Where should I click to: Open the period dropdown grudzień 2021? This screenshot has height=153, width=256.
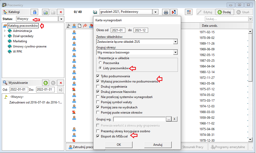pyautogui.click(x=155, y=12)
